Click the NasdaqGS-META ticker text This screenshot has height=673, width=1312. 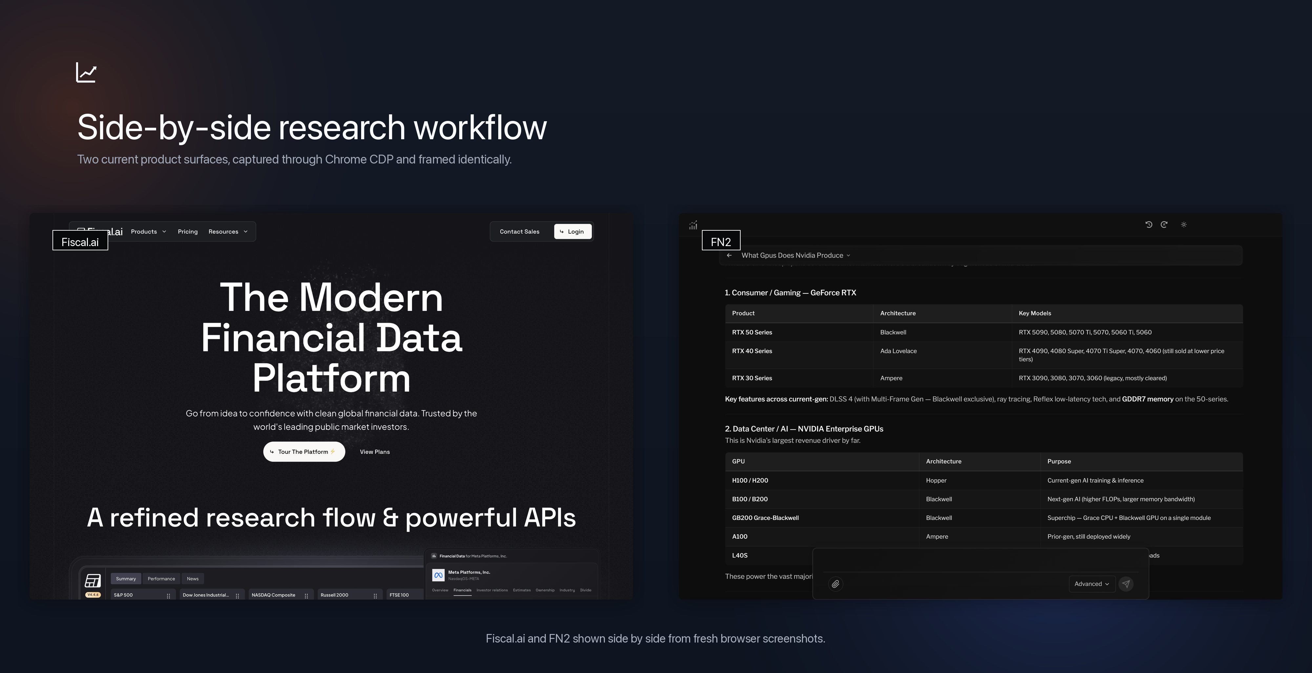(x=463, y=579)
